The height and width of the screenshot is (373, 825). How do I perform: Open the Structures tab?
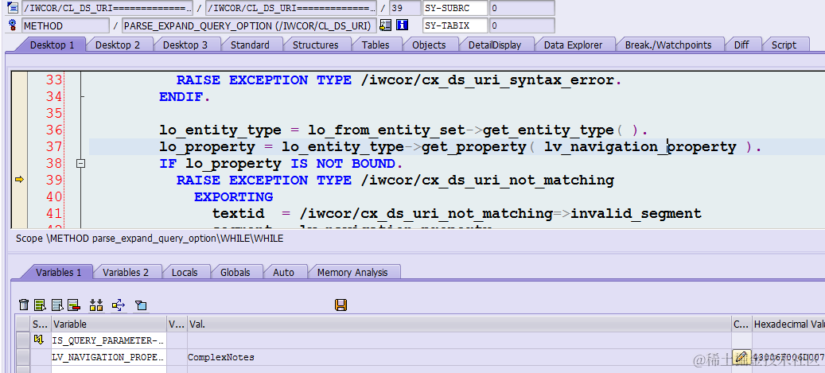[315, 45]
